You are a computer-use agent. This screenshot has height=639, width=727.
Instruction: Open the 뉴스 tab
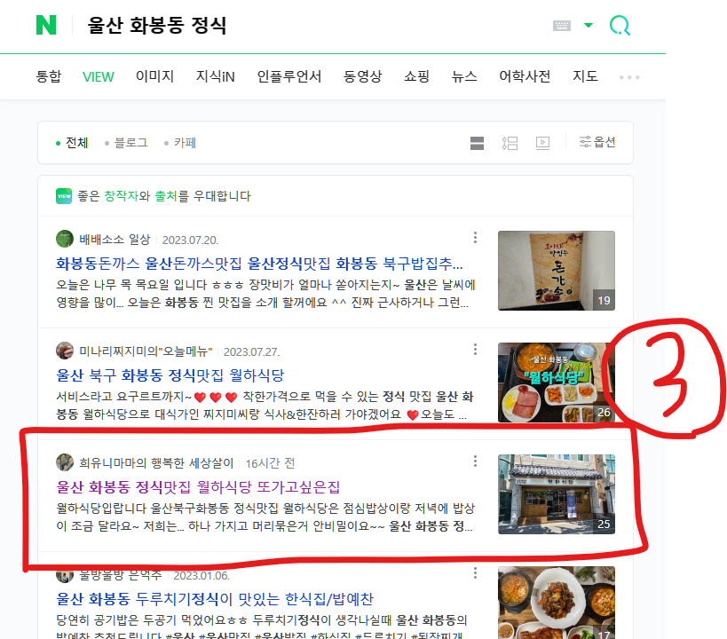click(x=464, y=76)
